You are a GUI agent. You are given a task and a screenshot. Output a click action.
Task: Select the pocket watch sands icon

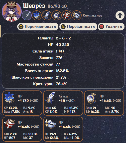57,15
